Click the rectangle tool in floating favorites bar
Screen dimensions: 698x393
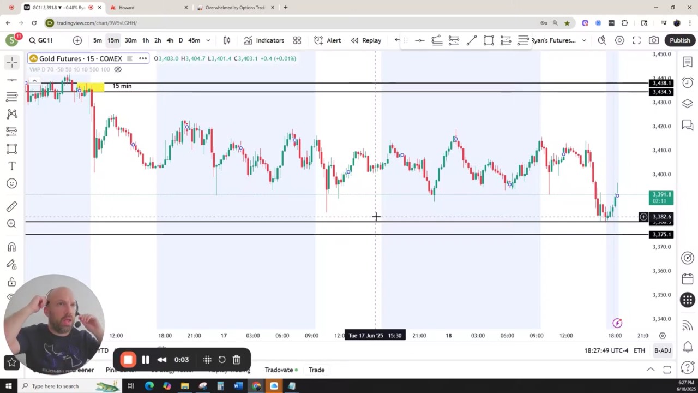tap(489, 40)
